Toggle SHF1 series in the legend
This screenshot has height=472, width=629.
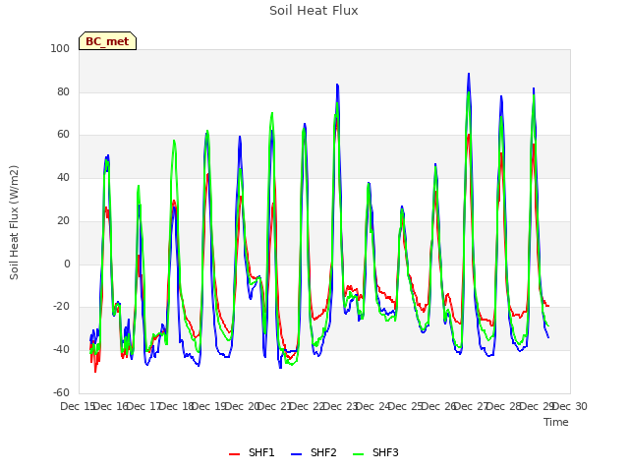(x=252, y=452)
